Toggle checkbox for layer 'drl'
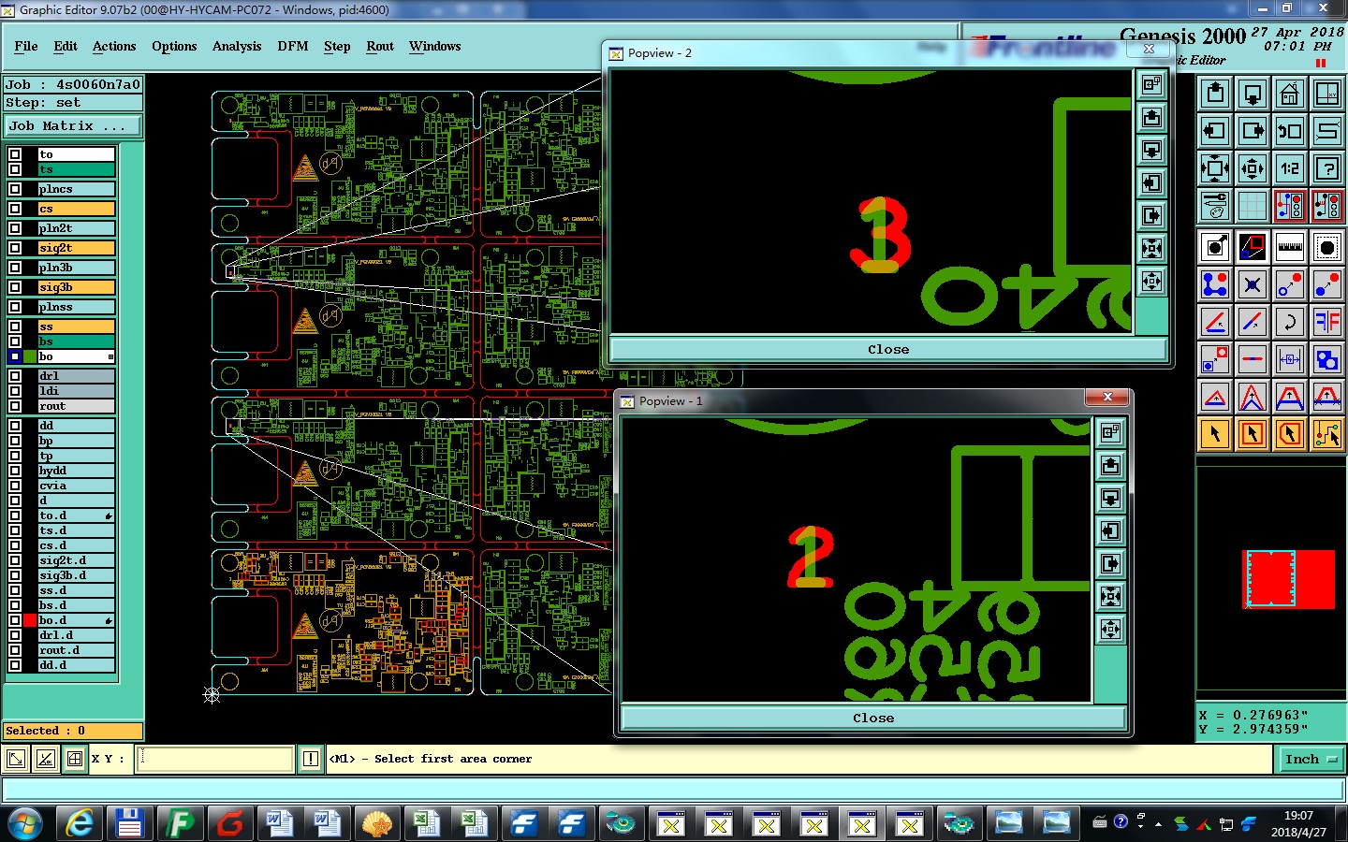 click(x=15, y=376)
